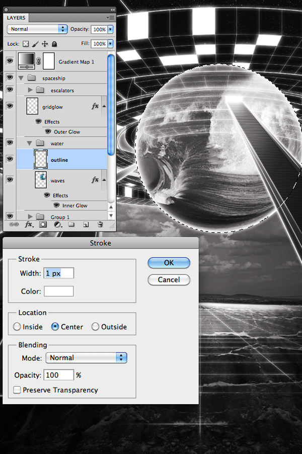Screen dimensions: 302x454
Task: Collapse the spaceship group
Action: coord(21,78)
